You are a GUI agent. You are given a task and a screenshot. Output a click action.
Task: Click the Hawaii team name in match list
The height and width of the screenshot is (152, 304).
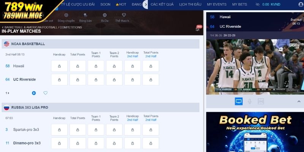point(19,66)
